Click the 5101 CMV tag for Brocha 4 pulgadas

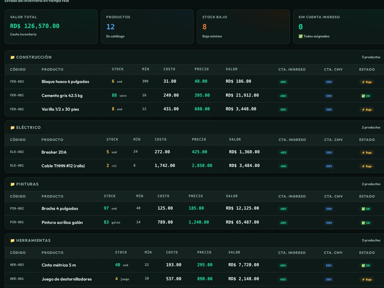point(329,209)
